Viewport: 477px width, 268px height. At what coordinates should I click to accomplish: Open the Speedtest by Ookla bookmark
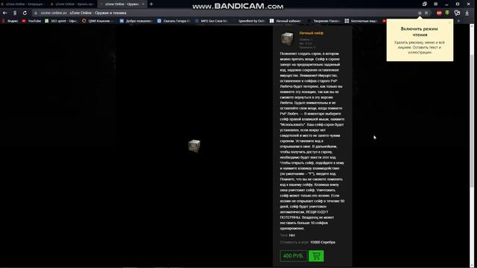249,21
